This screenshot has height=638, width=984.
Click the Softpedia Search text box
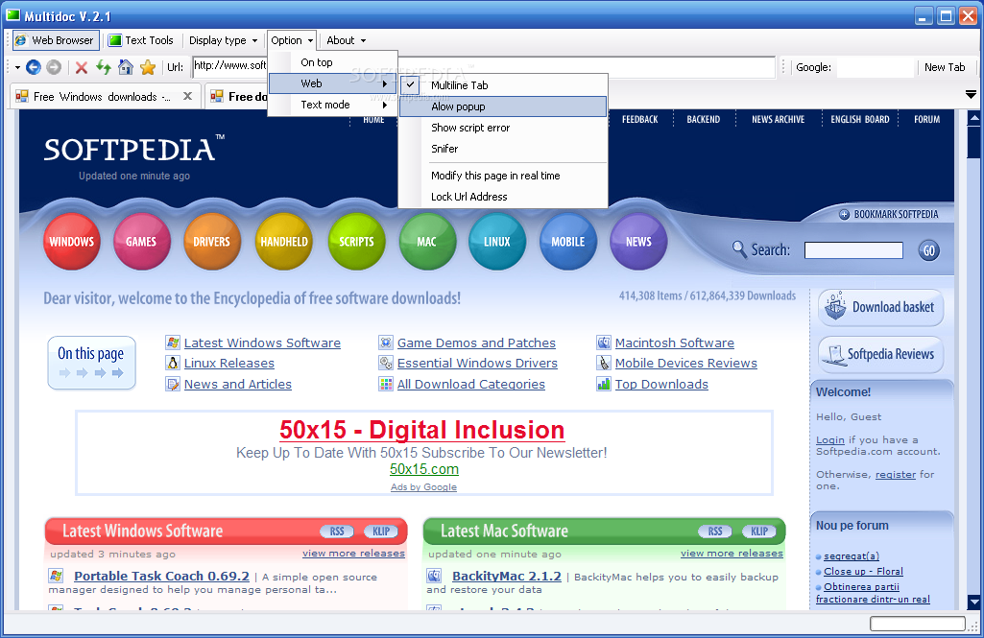point(853,250)
